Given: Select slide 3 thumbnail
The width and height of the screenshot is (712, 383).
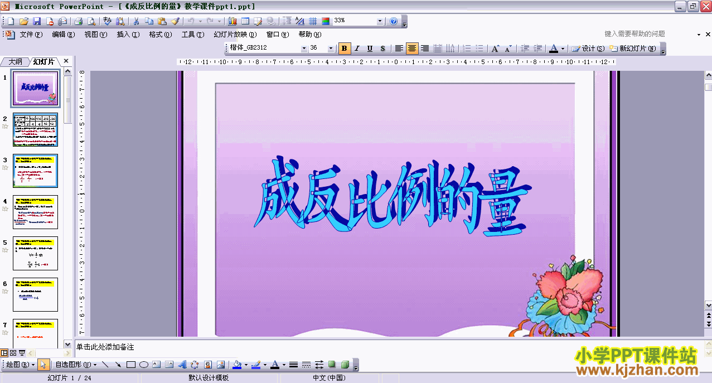Looking at the screenshot, I should [35, 171].
